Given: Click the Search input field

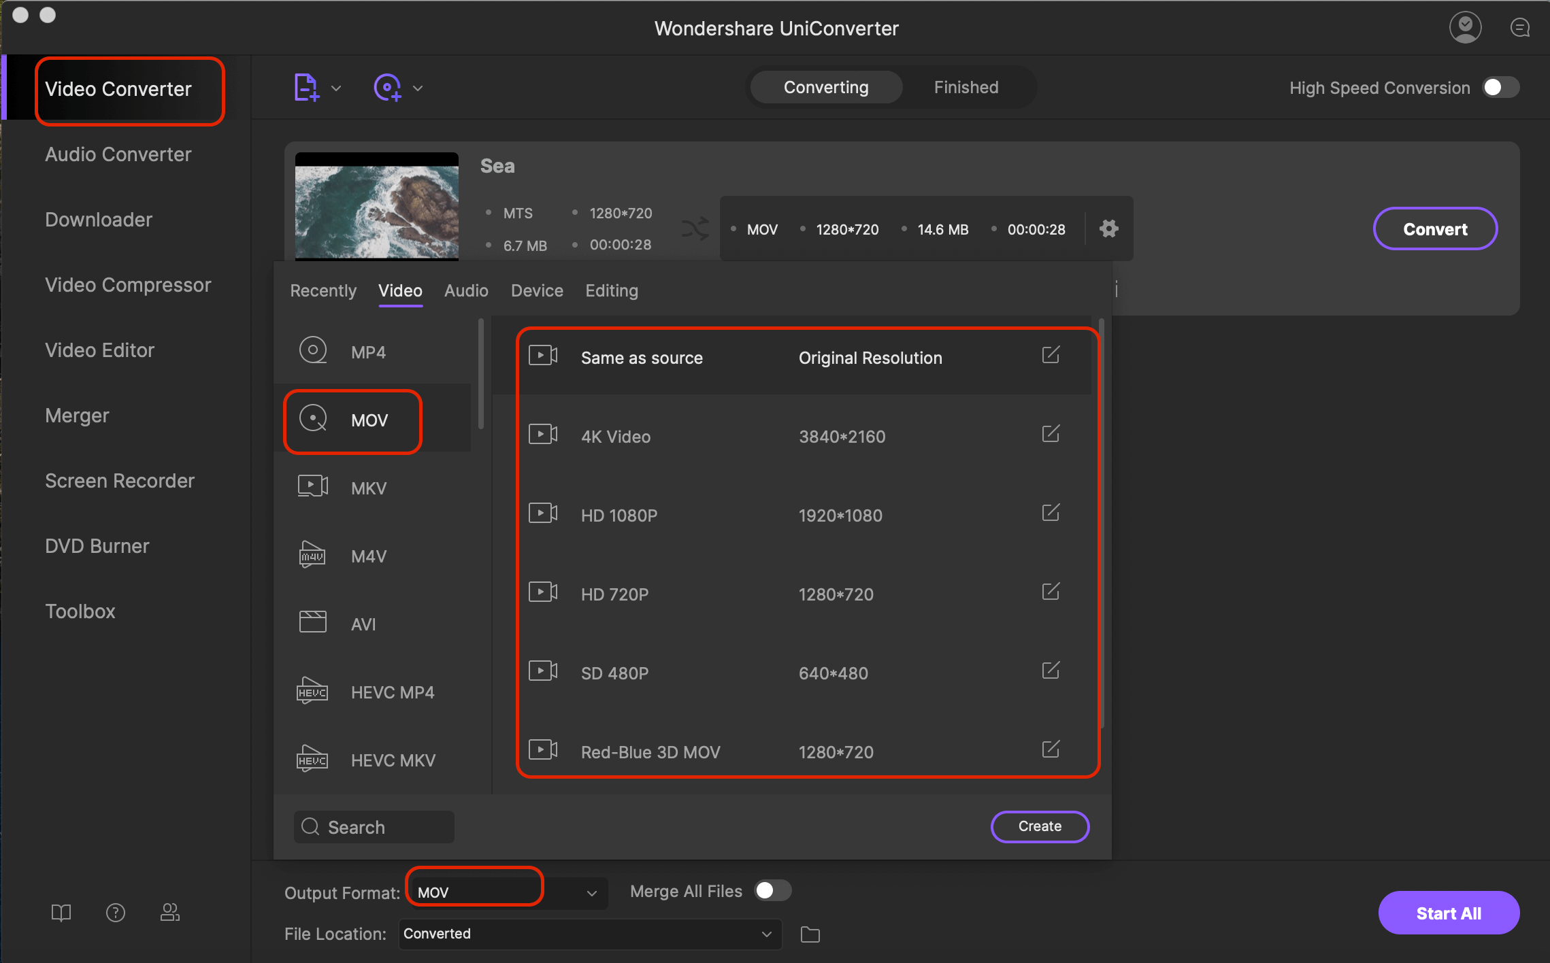Looking at the screenshot, I should click(x=374, y=826).
